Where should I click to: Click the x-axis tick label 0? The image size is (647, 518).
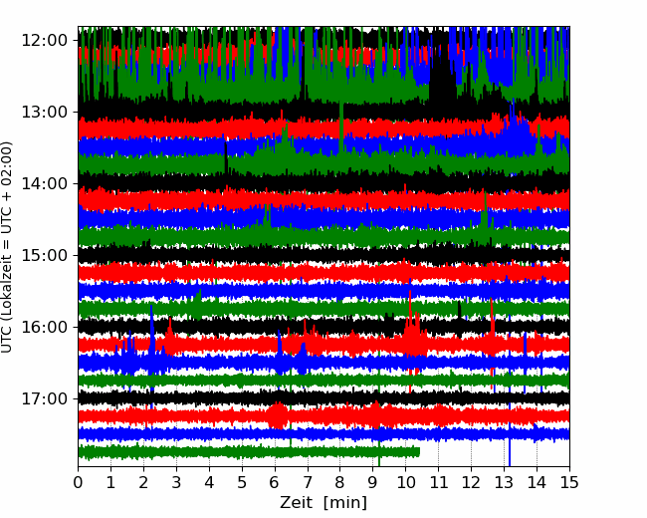coord(78,482)
